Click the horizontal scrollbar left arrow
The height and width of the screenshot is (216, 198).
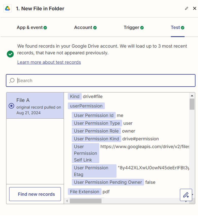click(67, 201)
